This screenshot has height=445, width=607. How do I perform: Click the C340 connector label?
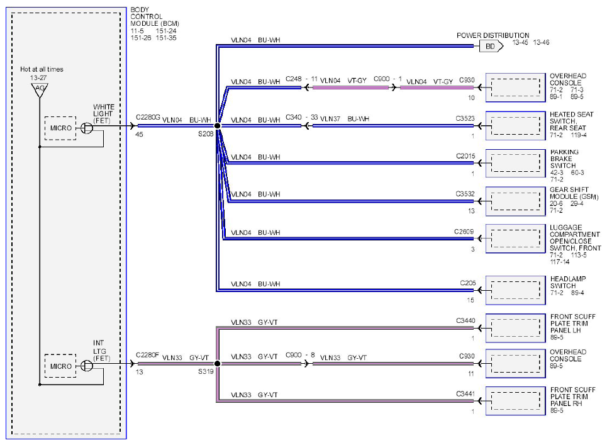[x=293, y=117]
